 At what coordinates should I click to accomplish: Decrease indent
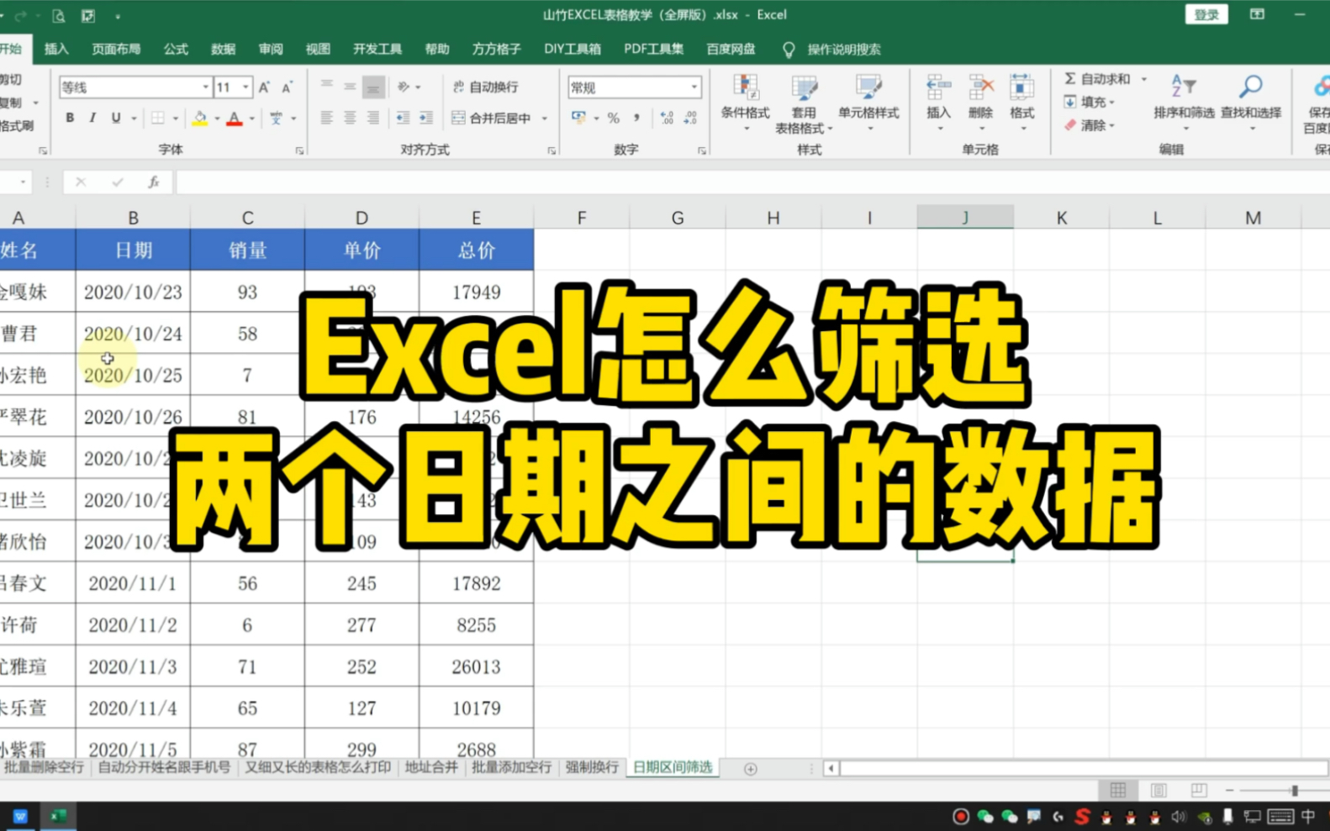click(404, 118)
